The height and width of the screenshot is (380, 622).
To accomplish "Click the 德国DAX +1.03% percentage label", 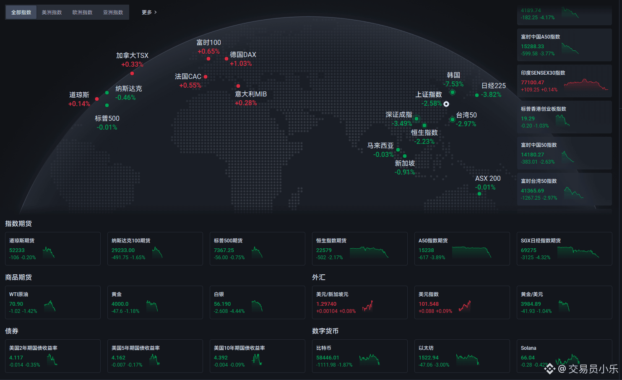I will pos(241,64).
